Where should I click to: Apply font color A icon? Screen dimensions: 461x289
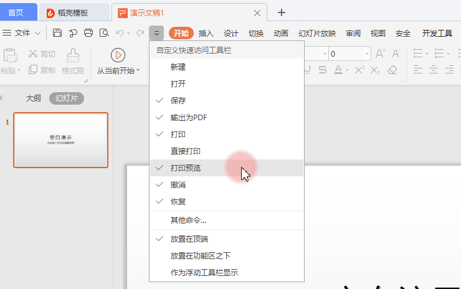338,70
